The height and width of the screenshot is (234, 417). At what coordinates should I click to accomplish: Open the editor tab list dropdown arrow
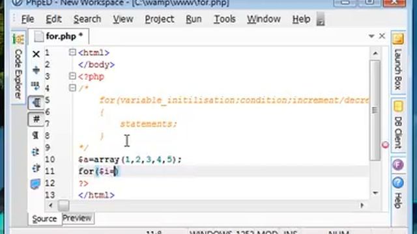tap(371, 36)
